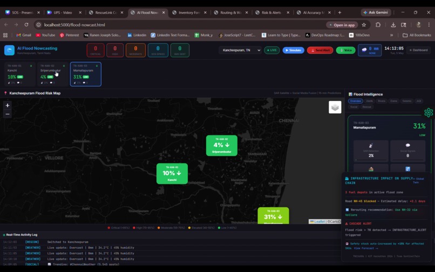The image size is (435, 272).
Task: Click the Send Alert button
Action: 320,50
